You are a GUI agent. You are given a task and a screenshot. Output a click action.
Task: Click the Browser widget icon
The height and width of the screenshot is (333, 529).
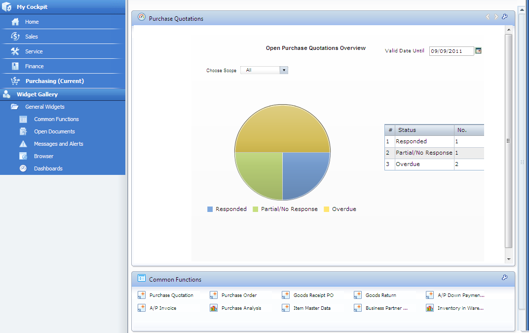tap(23, 156)
